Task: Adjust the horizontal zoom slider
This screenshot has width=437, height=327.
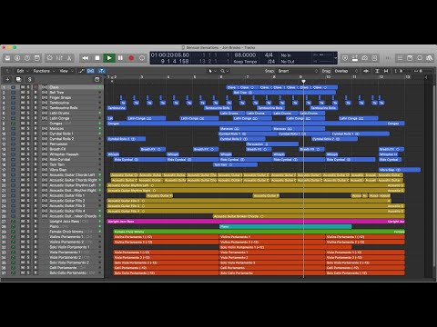Action: point(421,71)
